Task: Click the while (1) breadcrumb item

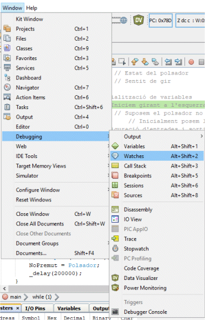Action: click(x=42, y=297)
